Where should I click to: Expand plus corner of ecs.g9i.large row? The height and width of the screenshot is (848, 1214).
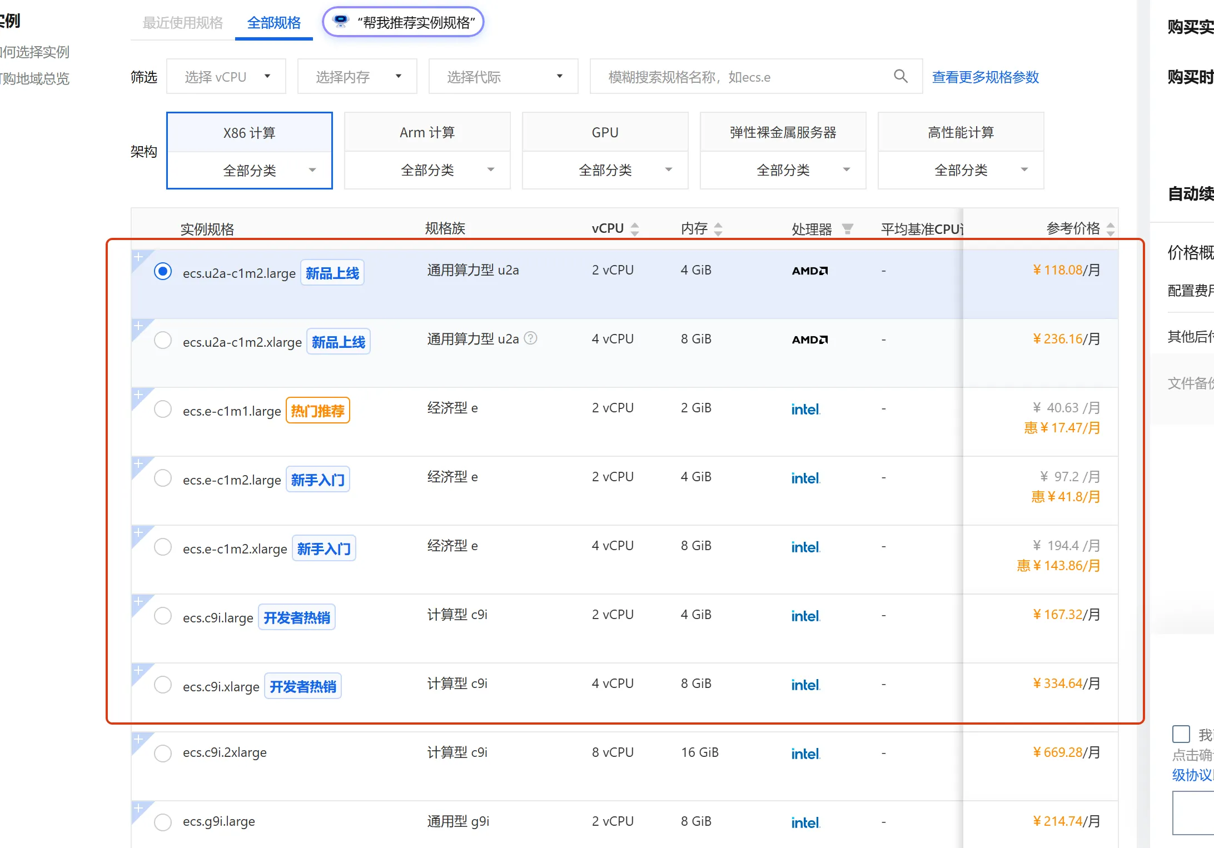(x=138, y=808)
